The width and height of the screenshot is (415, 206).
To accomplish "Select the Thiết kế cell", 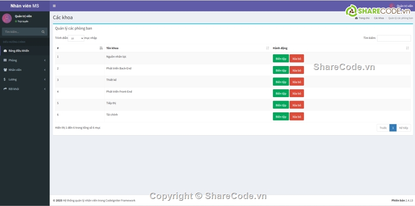I will [188, 82].
